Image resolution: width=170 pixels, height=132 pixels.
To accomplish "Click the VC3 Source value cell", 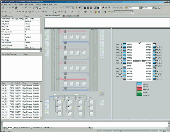I will pyautogui.click(x=32, y=37).
